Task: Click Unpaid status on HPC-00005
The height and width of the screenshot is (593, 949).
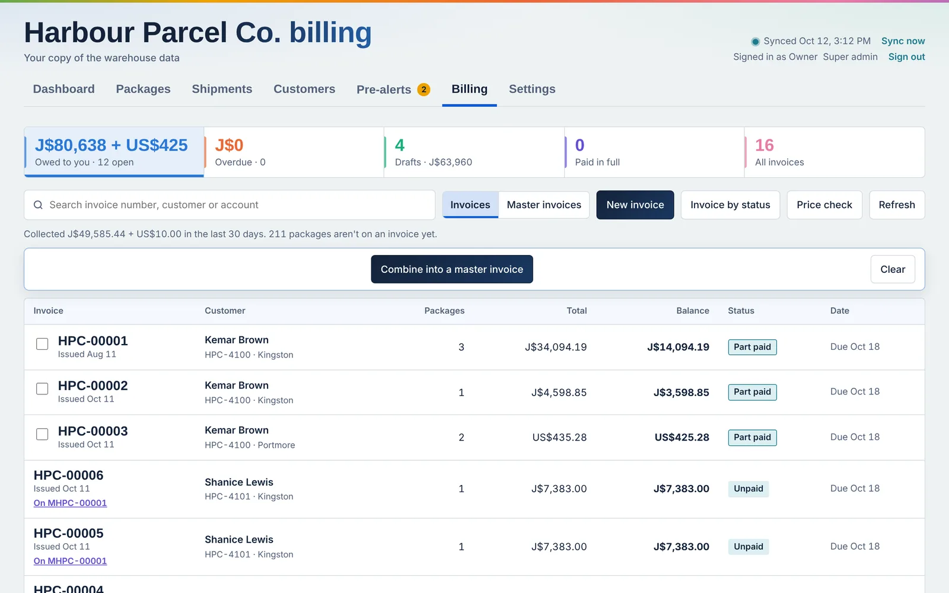Action: tap(749, 547)
